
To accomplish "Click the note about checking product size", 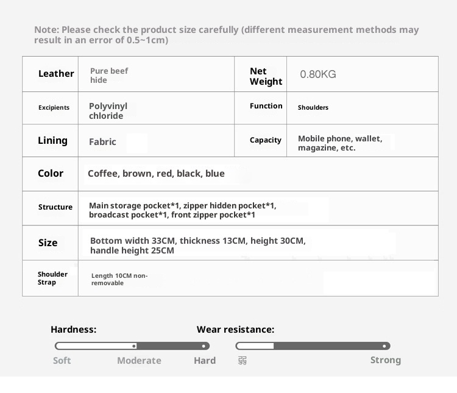I will pos(226,35).
